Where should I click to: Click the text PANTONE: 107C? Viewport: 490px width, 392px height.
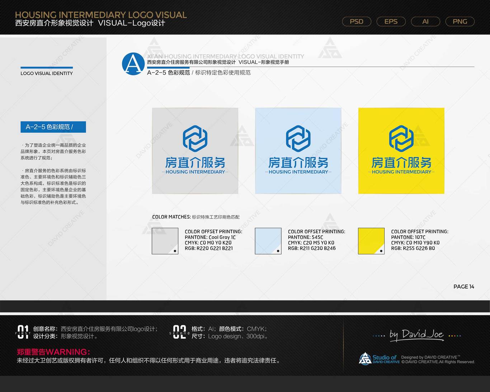tap(408, 237)
